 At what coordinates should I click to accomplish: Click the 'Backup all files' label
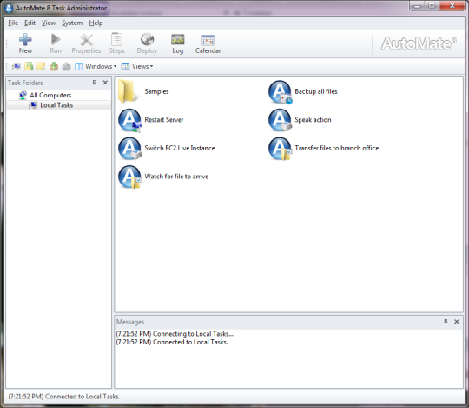pyautogui.click(x=316, y=91)
